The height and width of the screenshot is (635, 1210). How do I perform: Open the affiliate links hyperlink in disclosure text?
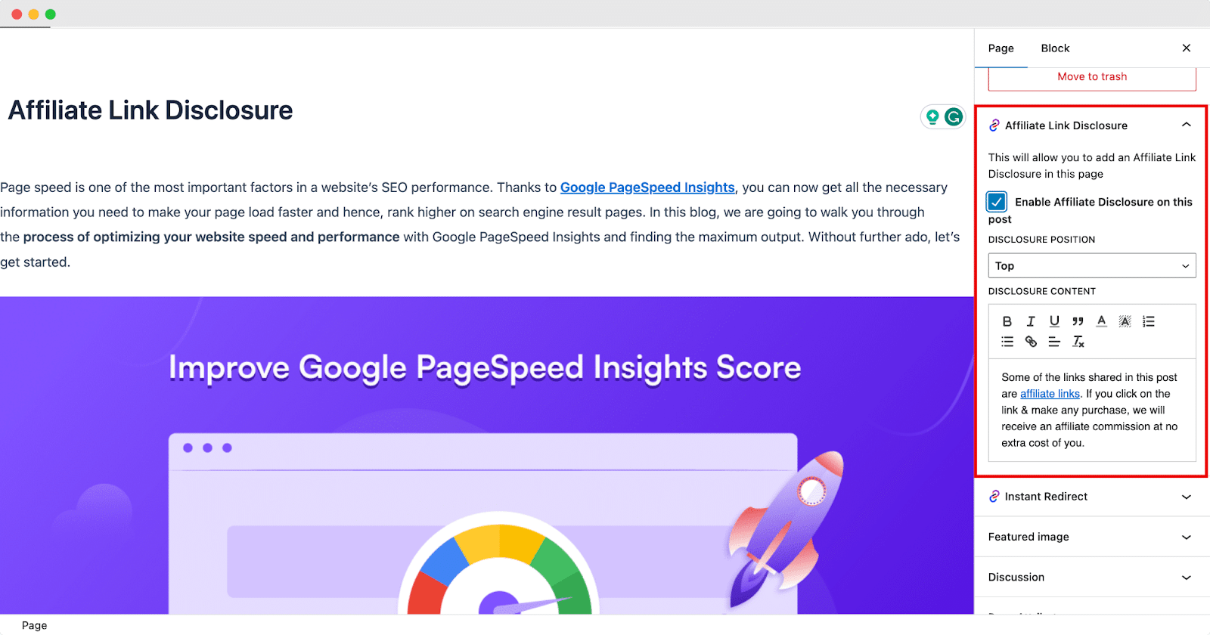coord(1049,393)
